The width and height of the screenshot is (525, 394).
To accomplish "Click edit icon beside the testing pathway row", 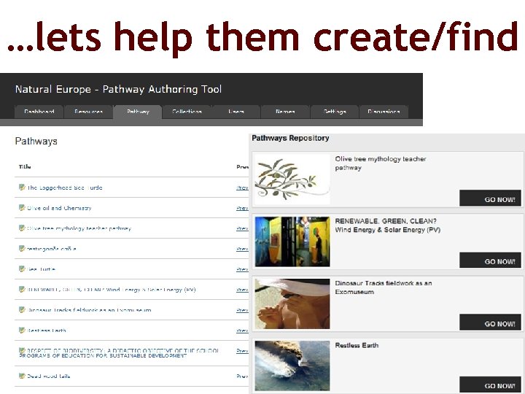I will [x=22, y=248].
